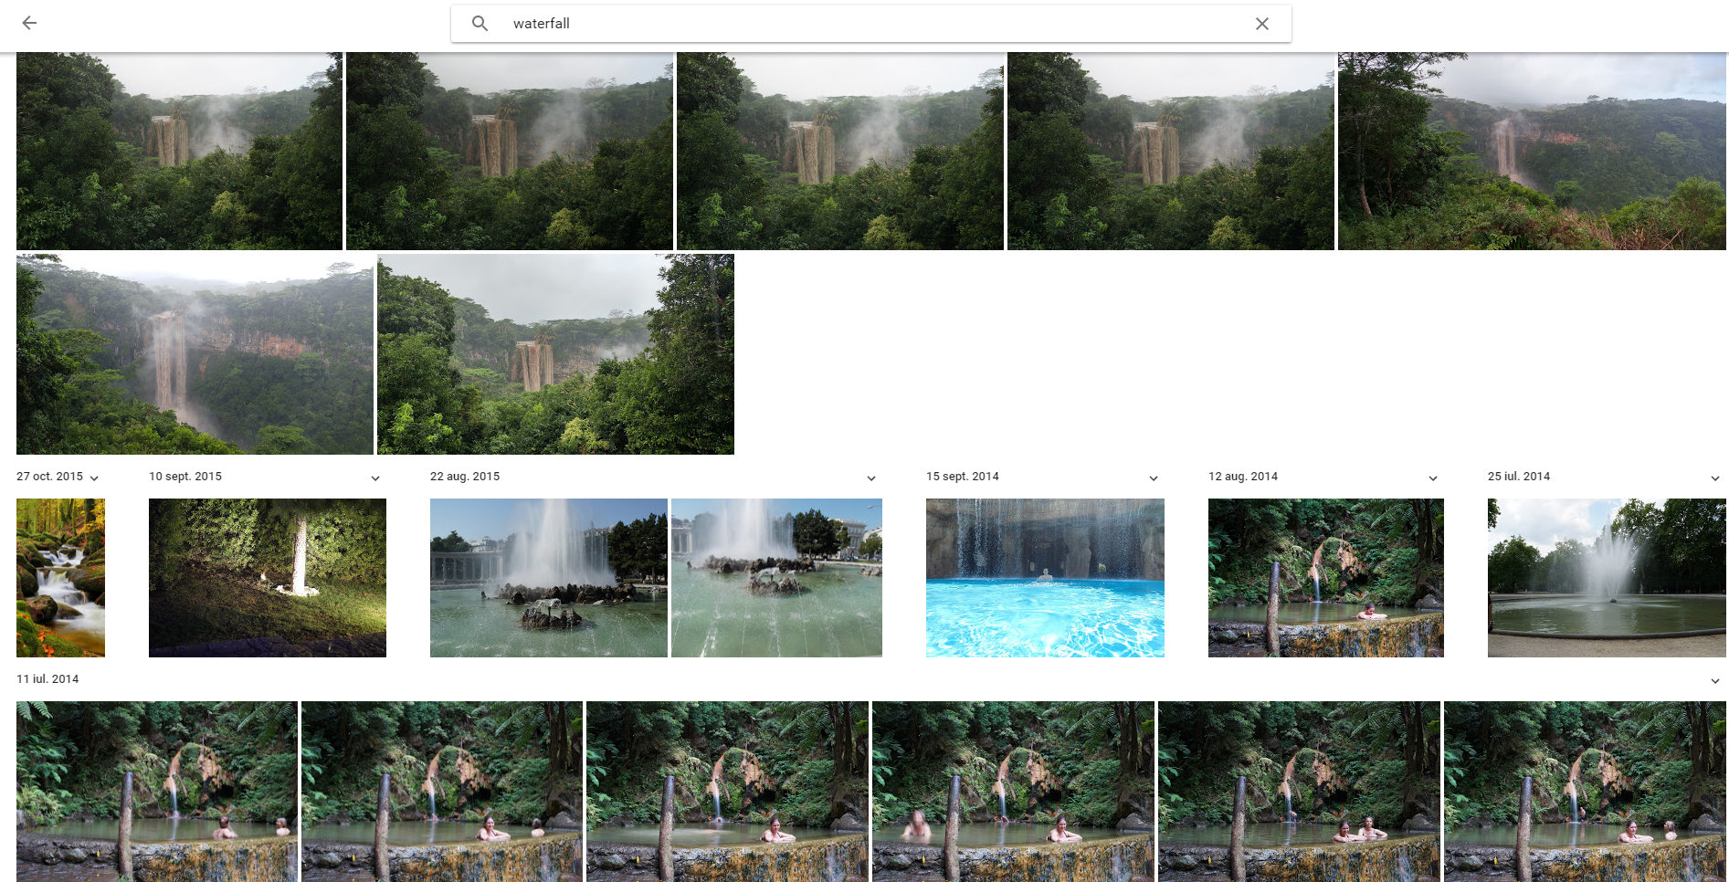
Task: Select the '25 iul. 2014' date label
Action: coord(1519,477)
